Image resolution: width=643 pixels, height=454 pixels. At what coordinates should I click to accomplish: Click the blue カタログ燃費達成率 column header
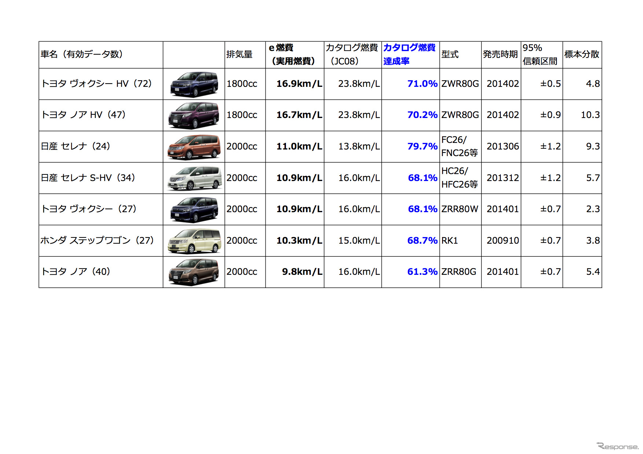tap(409, 54)
